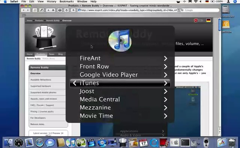Screen dimensions: 240x148
Task: Open the Edit menu
Action: tap(32, 1)
